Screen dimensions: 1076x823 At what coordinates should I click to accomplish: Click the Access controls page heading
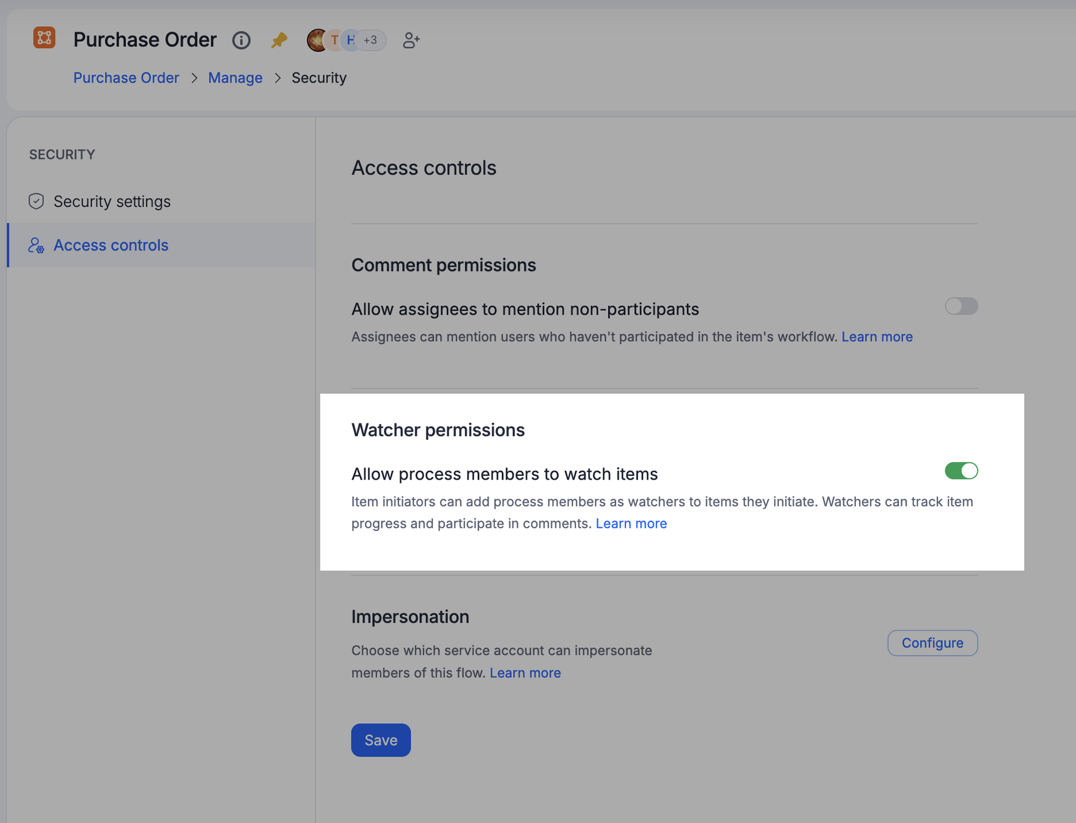click(x=424, y=168)
